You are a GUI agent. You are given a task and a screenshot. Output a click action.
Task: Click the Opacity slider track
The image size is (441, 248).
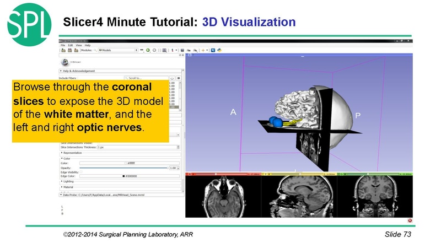123,168
